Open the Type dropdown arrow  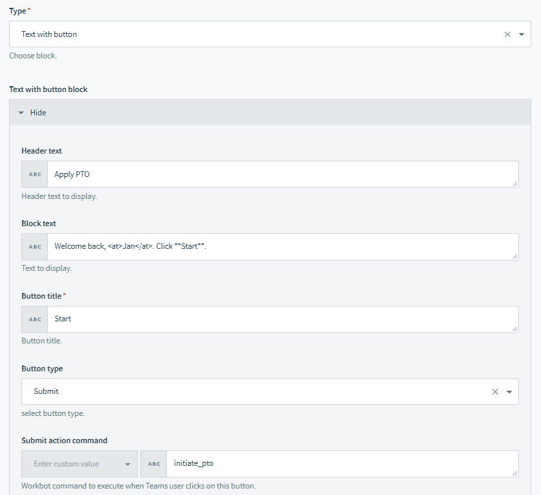522,34
